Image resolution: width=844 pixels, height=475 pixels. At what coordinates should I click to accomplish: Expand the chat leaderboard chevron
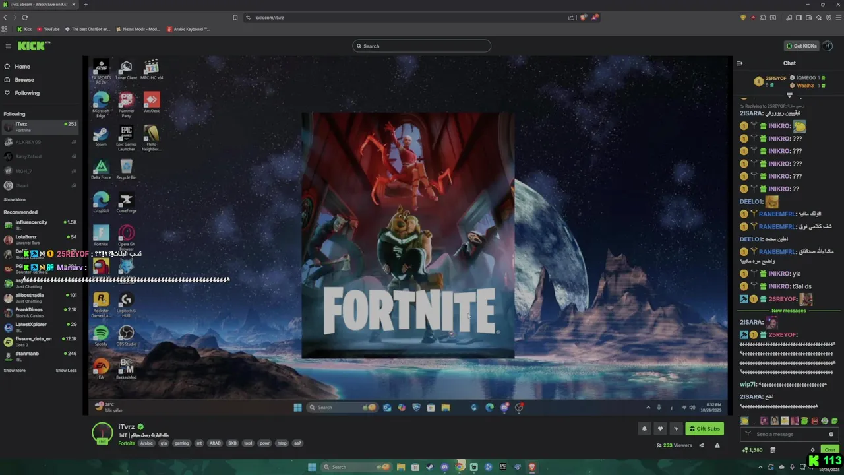789,95
